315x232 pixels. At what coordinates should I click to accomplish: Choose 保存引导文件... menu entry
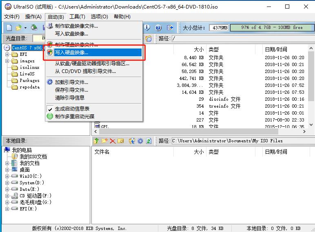(x=94, y=90)
